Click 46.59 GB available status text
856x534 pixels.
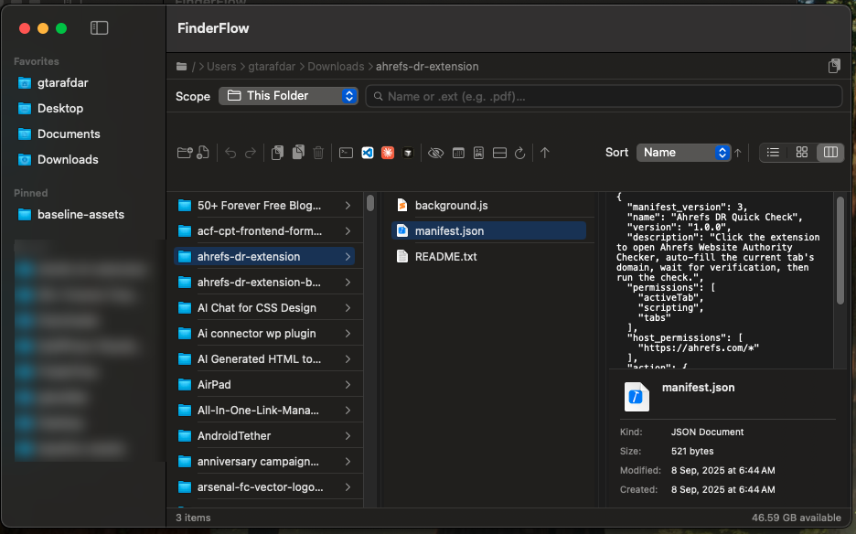(796, 518)
